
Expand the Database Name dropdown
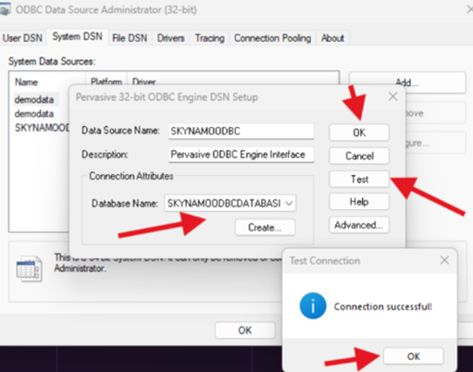(x=289, y=204)
